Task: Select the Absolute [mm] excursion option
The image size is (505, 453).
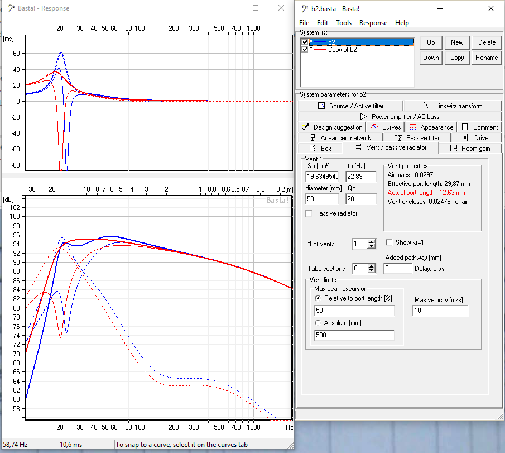Action: click(x=318, y=322)
